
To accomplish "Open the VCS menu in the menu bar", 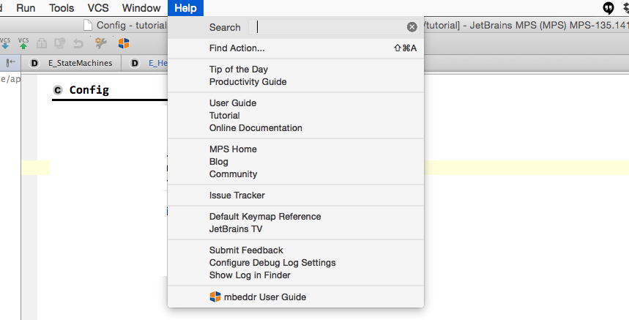I will tap(98, 8).
